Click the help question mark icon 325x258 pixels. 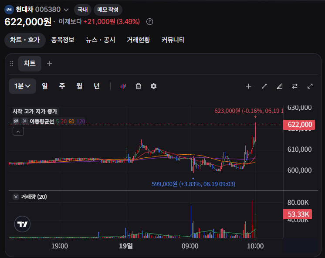(x=150, y=22)
